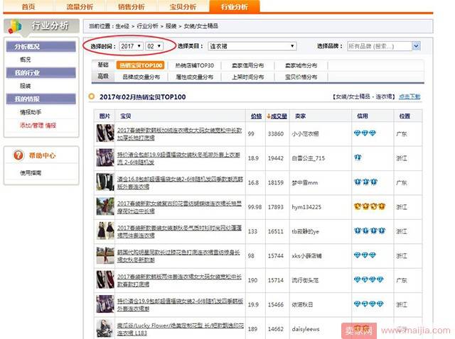Viewport: 455px width, 339px height.
Task: Open the 上架时间分布 sub-tab
Action: coord(248,77)
